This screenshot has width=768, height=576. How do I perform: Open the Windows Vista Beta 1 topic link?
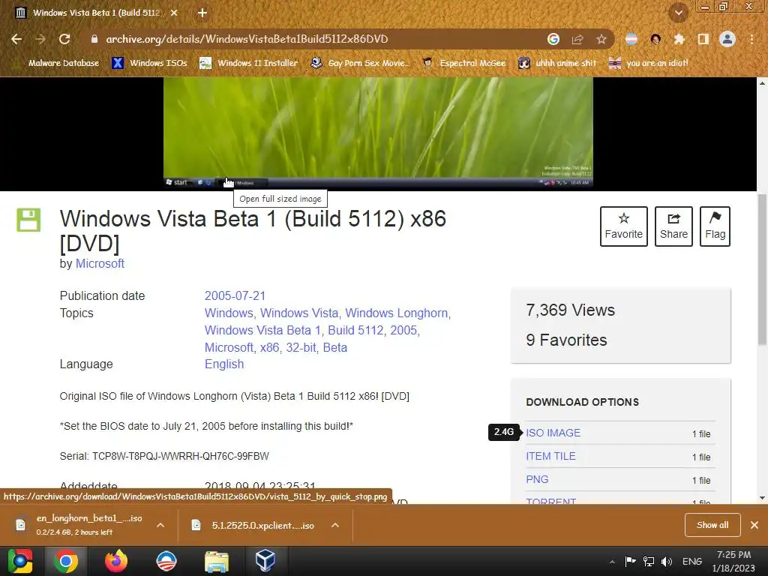click(x=262, y=330)
